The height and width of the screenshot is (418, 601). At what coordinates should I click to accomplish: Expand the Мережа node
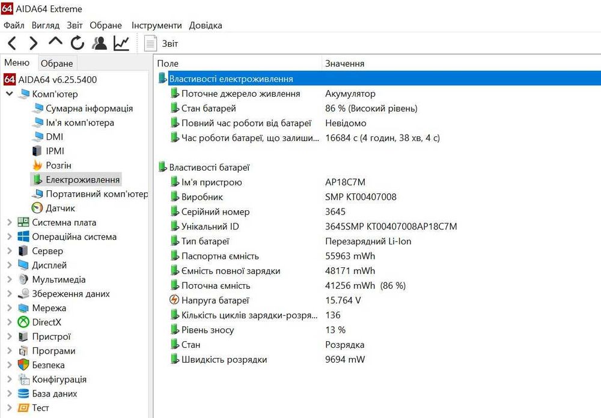(x=10, y=308)
